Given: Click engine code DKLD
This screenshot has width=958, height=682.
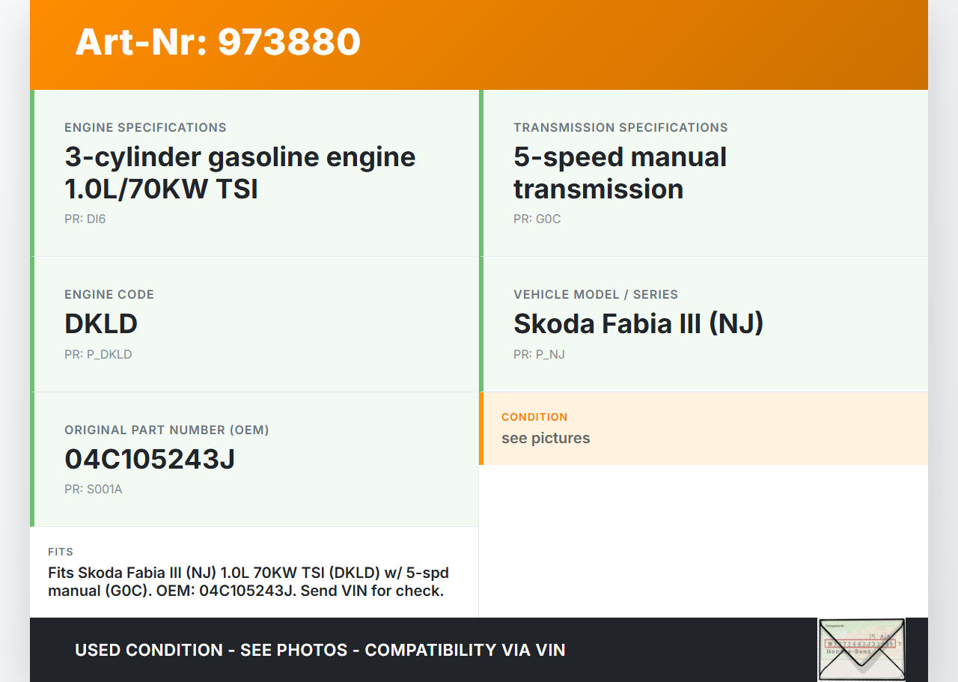Looking at the screenshot, I should (x=101, y=323).
